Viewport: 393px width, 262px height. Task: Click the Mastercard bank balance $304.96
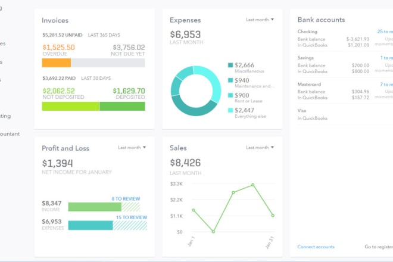(x=360, y=92)
